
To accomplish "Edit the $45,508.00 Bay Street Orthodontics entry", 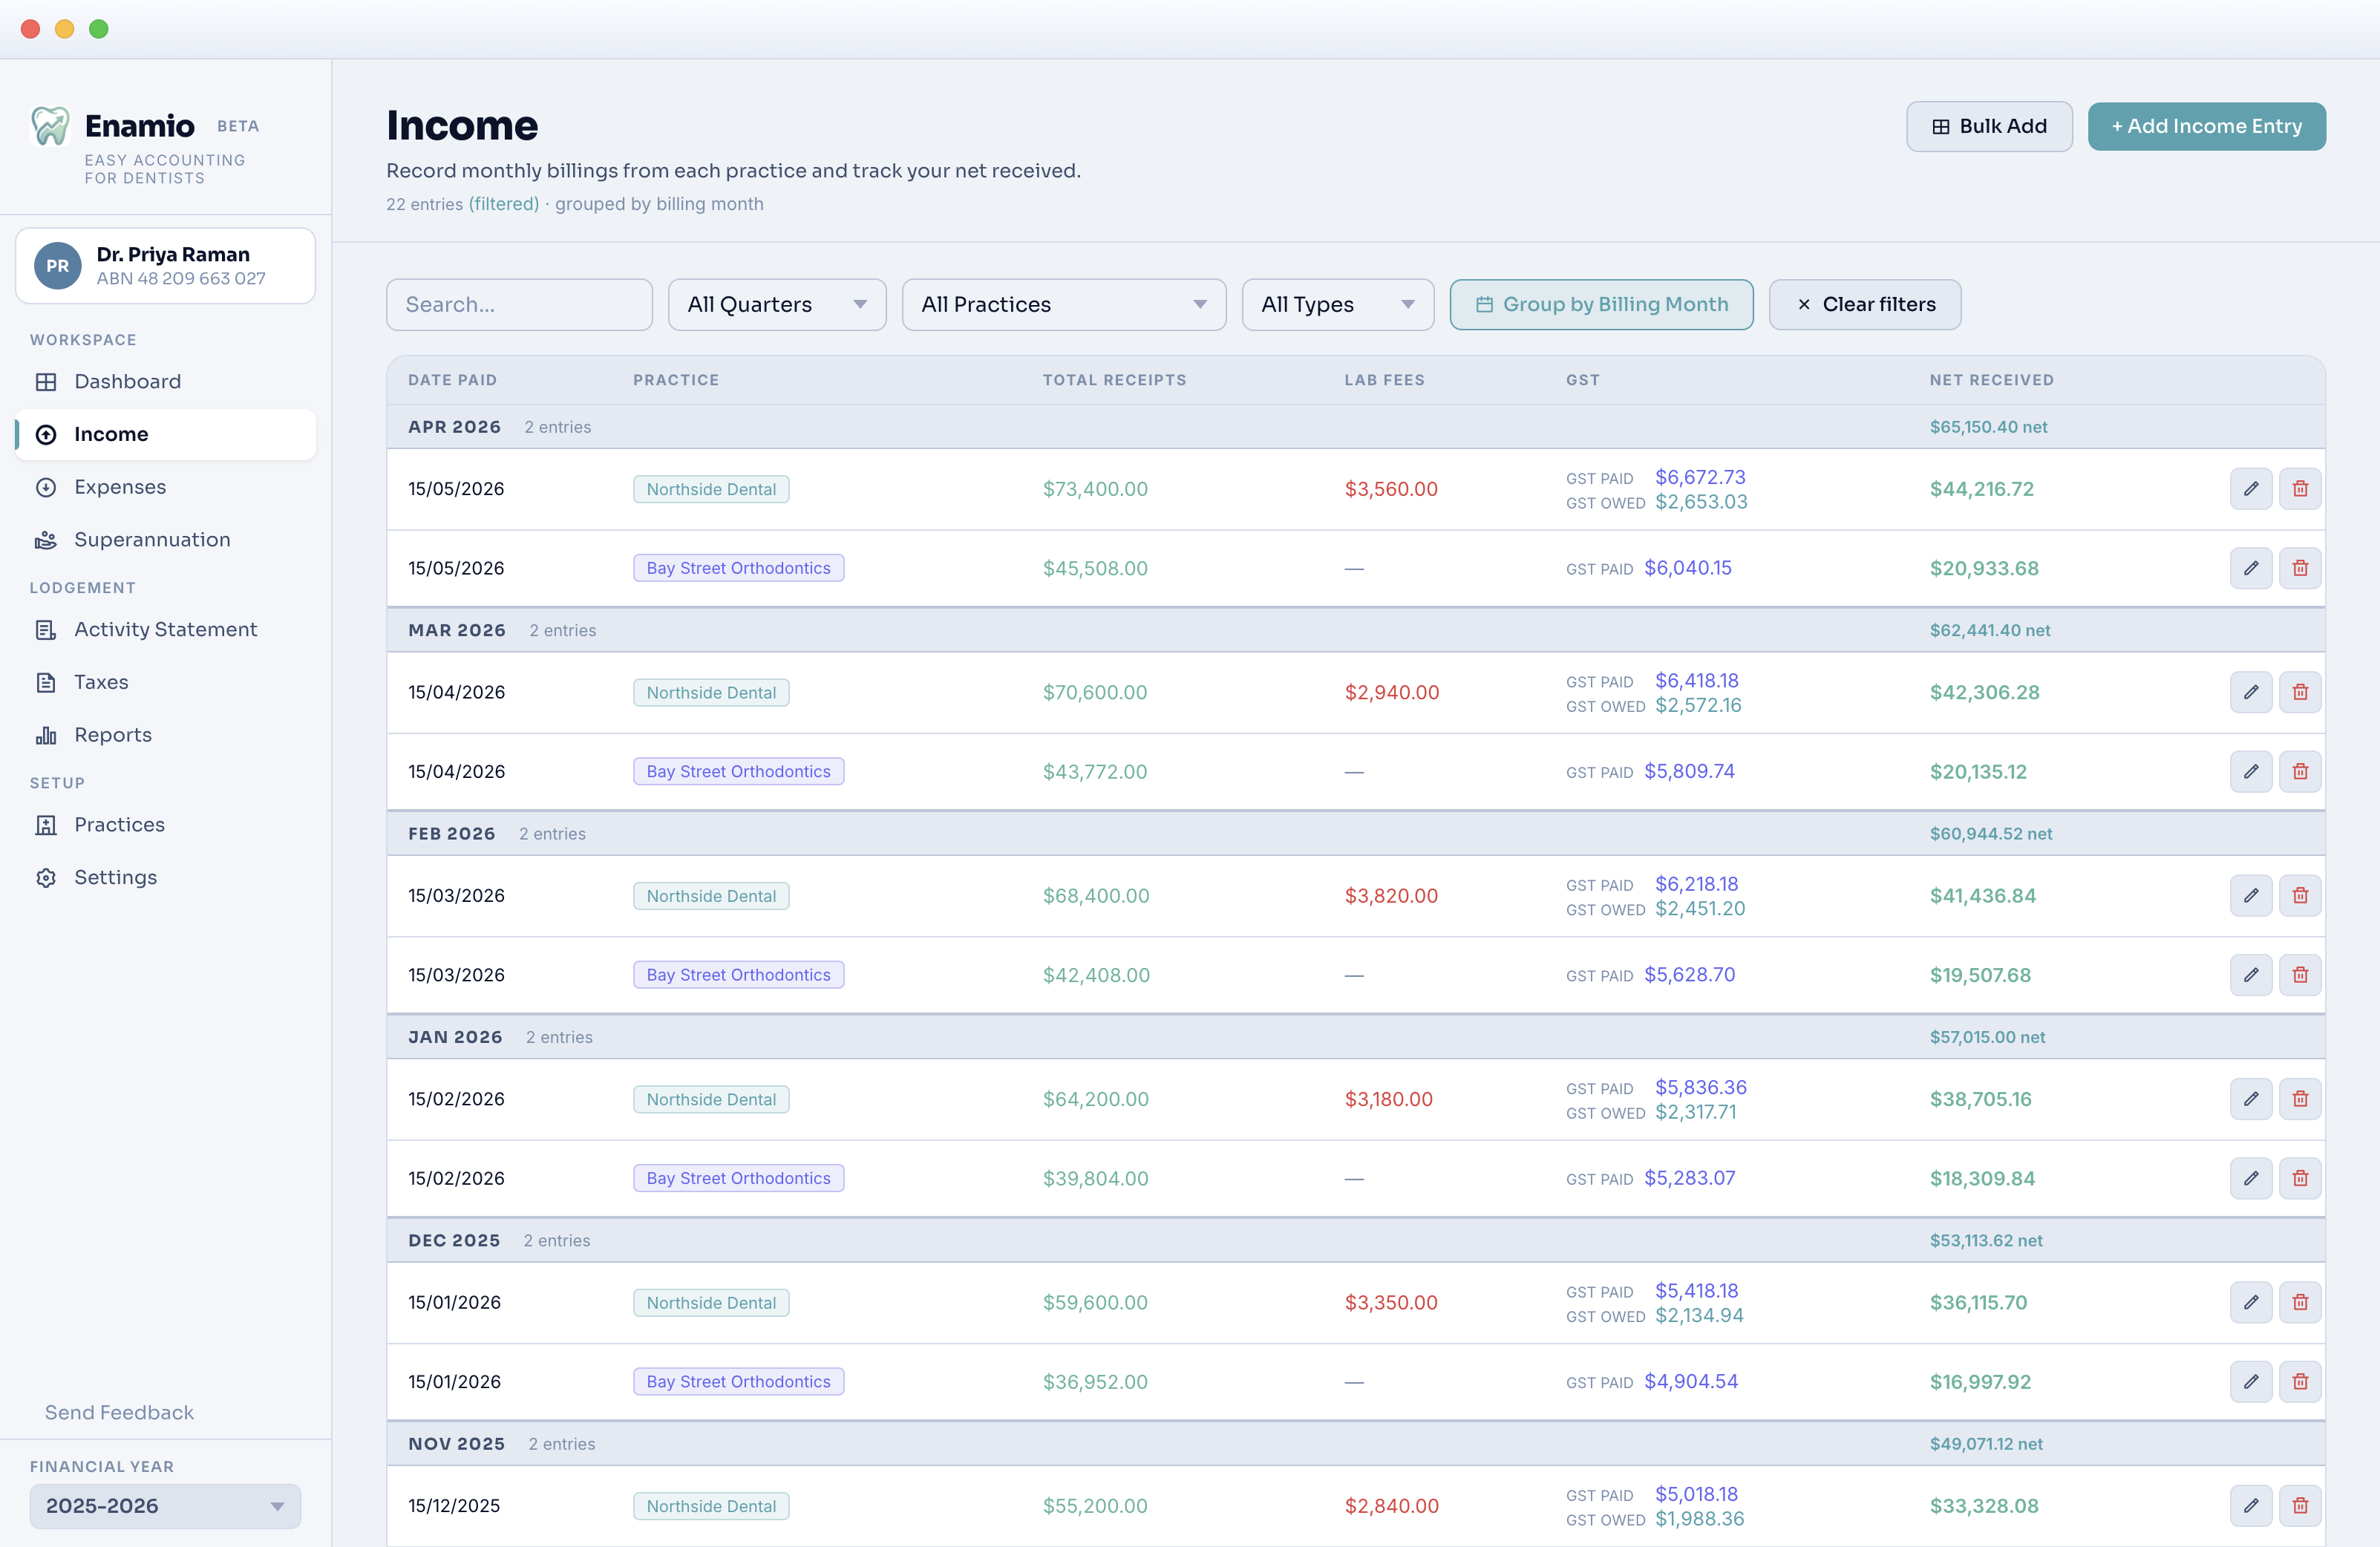I will [2250, 568].
